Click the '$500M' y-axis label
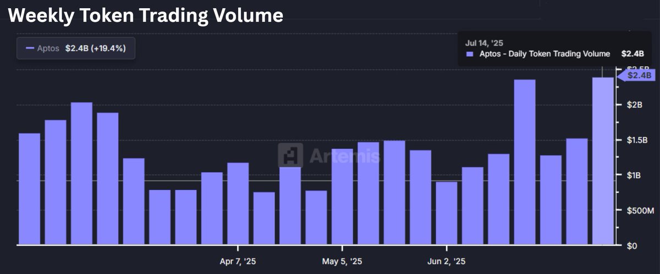This screenshot has width=660, height=274. 641,210
